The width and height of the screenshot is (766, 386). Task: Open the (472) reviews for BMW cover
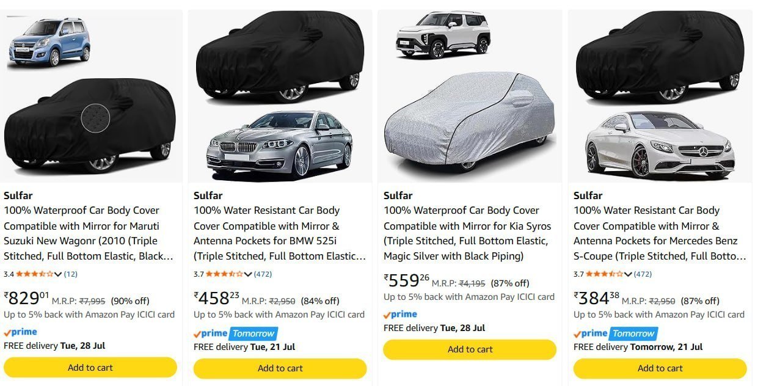pos(263,274)
